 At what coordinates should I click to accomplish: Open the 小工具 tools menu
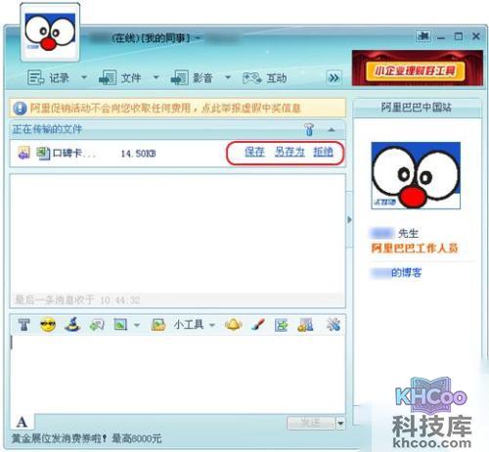pyautogui.click(x=189, y=325)
